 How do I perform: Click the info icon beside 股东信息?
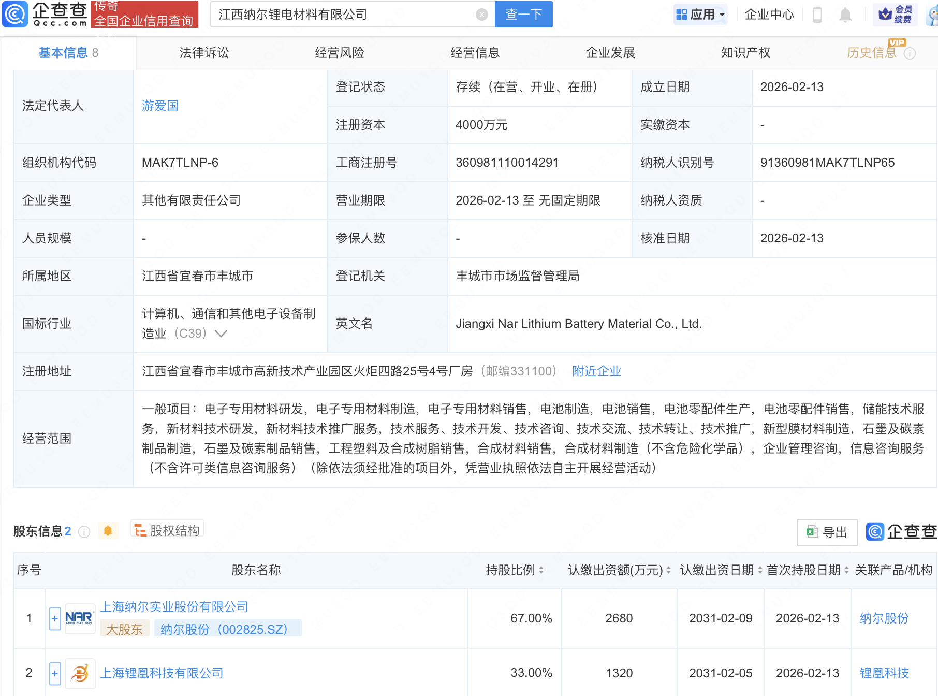click(84, 532)
